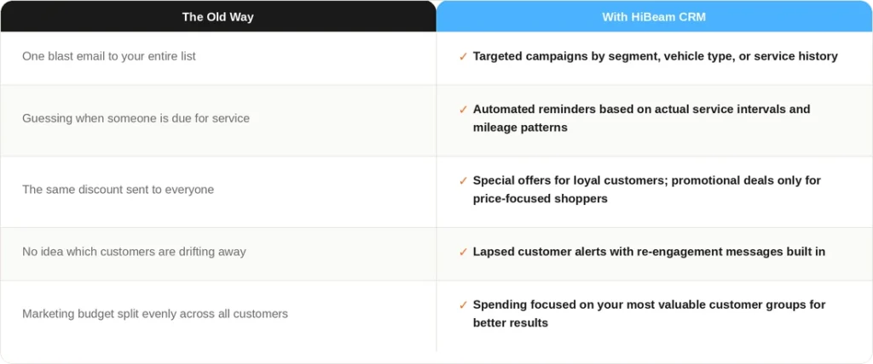Click the checkmark beside Spending focused

[463, 305]
